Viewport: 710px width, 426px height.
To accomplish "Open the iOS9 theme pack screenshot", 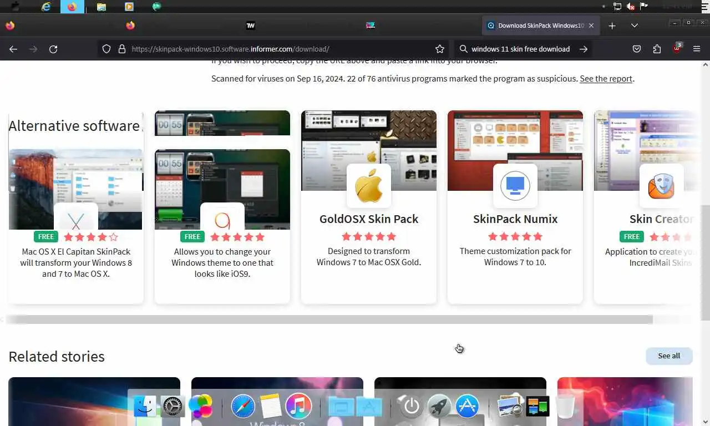I will point(222,189).
